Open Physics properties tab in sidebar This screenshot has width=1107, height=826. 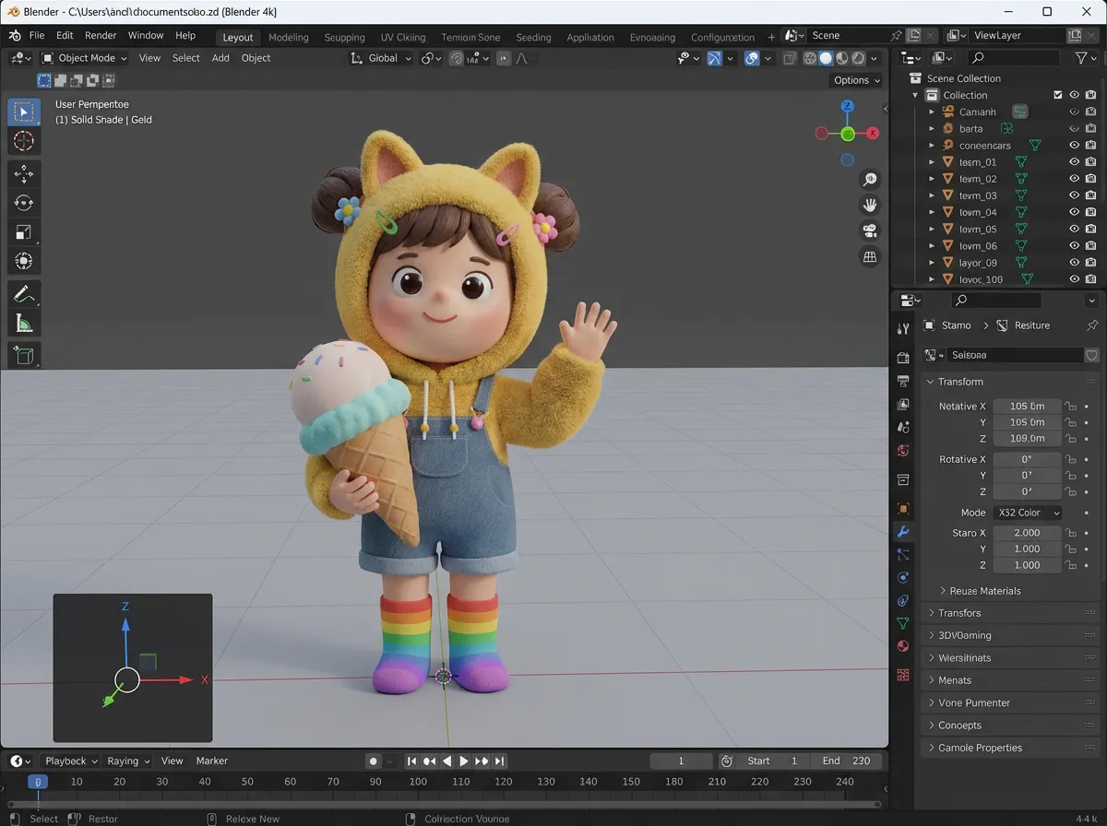click(x=903, y=577)
